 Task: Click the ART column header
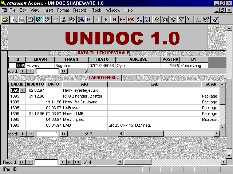pyautogui.click(x=85, y=84)
